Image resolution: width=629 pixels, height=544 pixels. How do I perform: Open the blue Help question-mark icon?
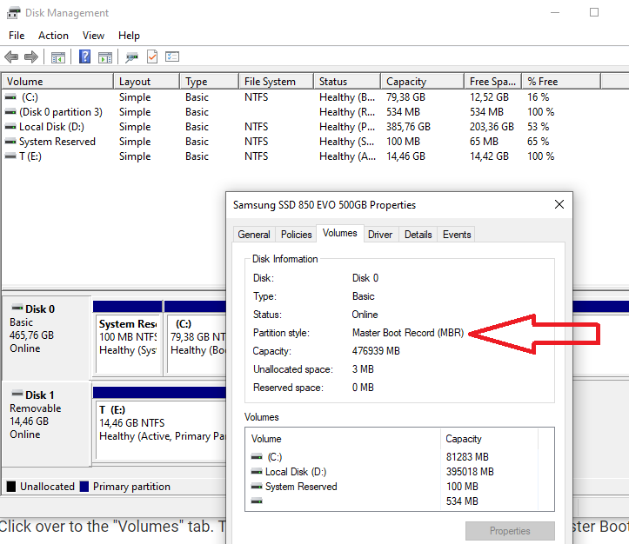click(84, 56)
